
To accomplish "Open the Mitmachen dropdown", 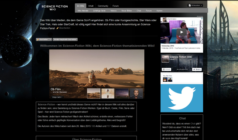I will pos(195,6).
